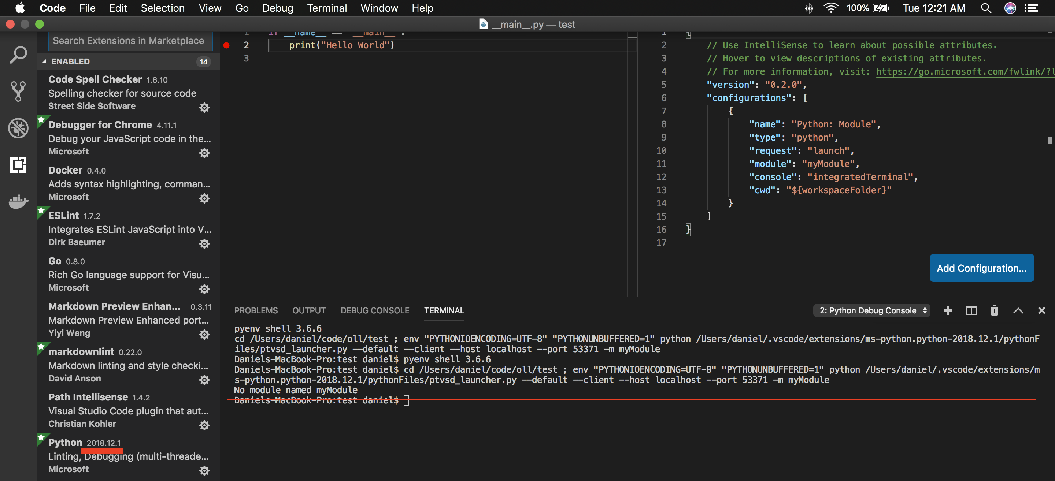Open the Search view in the Activity Bar
Viewport: 1055px width, 481px height.
point(18,55)
